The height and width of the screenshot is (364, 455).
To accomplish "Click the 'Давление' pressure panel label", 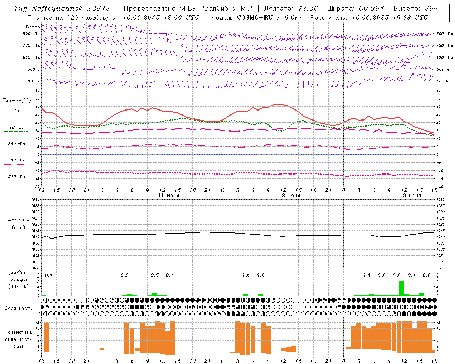I will (x=18, y=220).
